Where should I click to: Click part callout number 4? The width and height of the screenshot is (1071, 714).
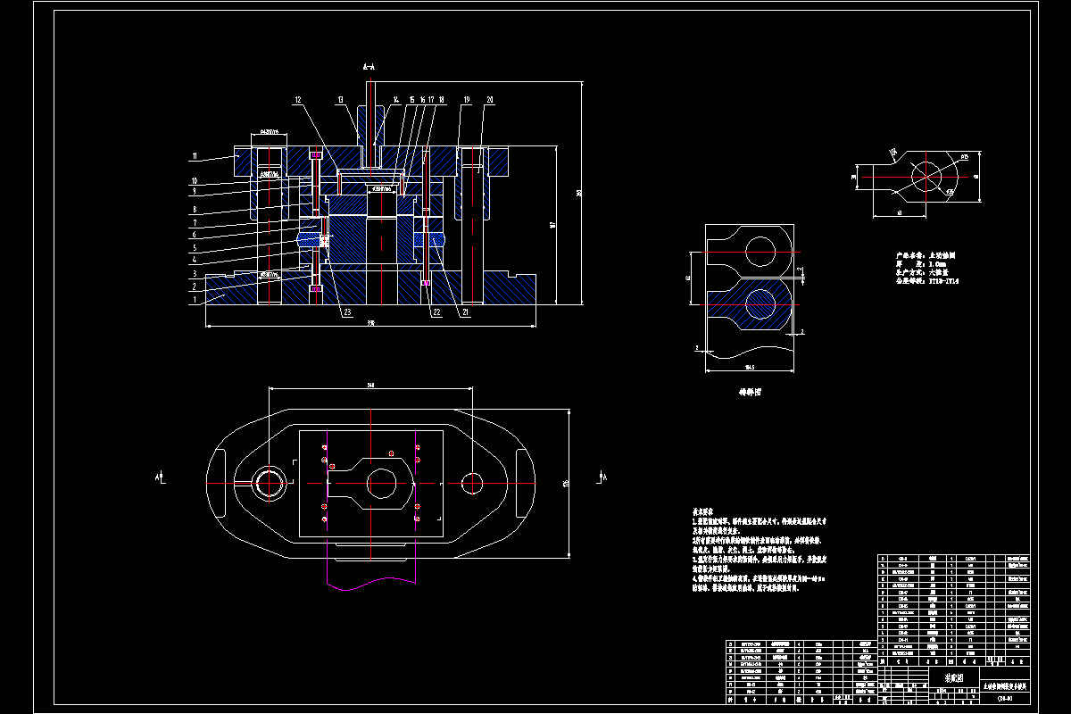(195, 260)
